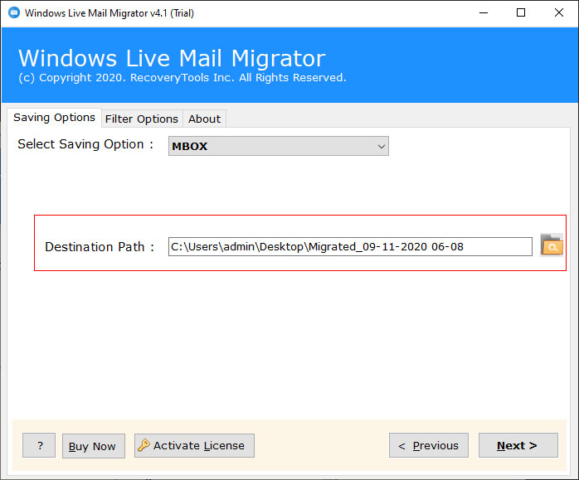Switch to the Saving Options tab

[54, 118]
